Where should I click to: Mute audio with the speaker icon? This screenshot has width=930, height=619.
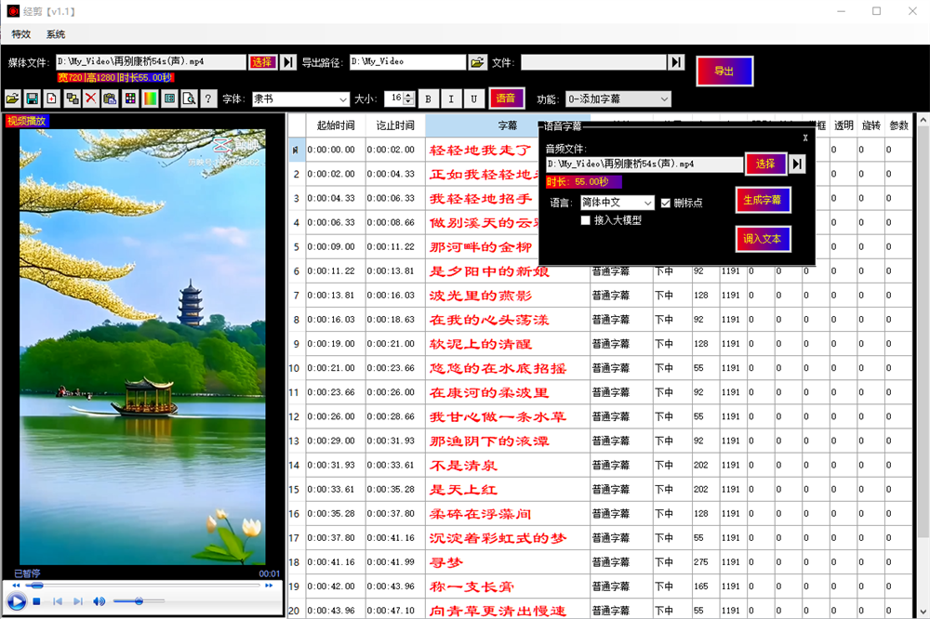click(100, 601)
